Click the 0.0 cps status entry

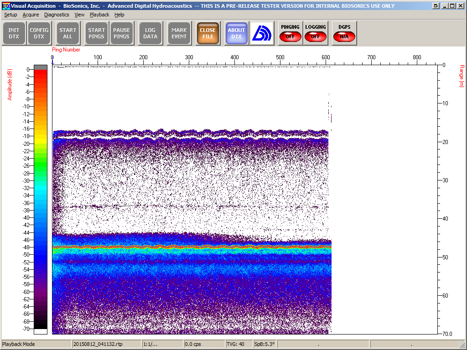pos(193,344)
